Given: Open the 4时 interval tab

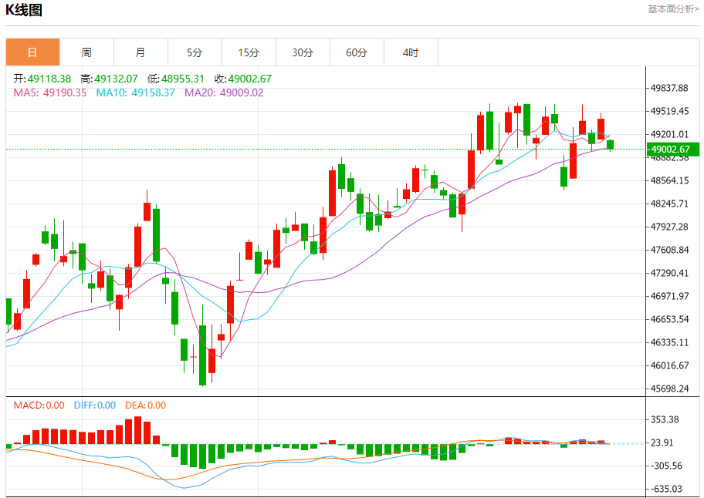Looking at the screenshot, I should [411, 52].
